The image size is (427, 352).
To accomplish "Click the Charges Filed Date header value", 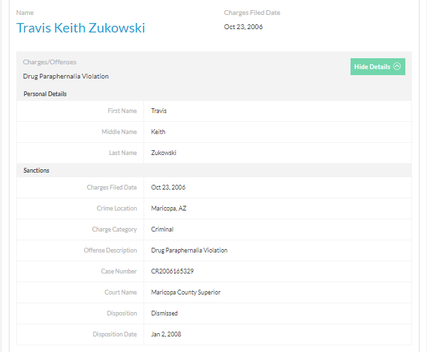I will point(244,27).
